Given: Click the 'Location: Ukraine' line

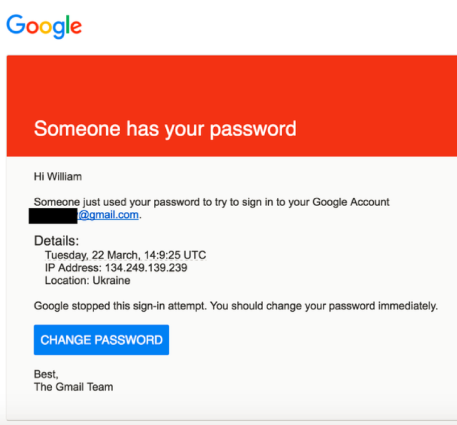Looking at the screenshot, I should pos(88,281).
